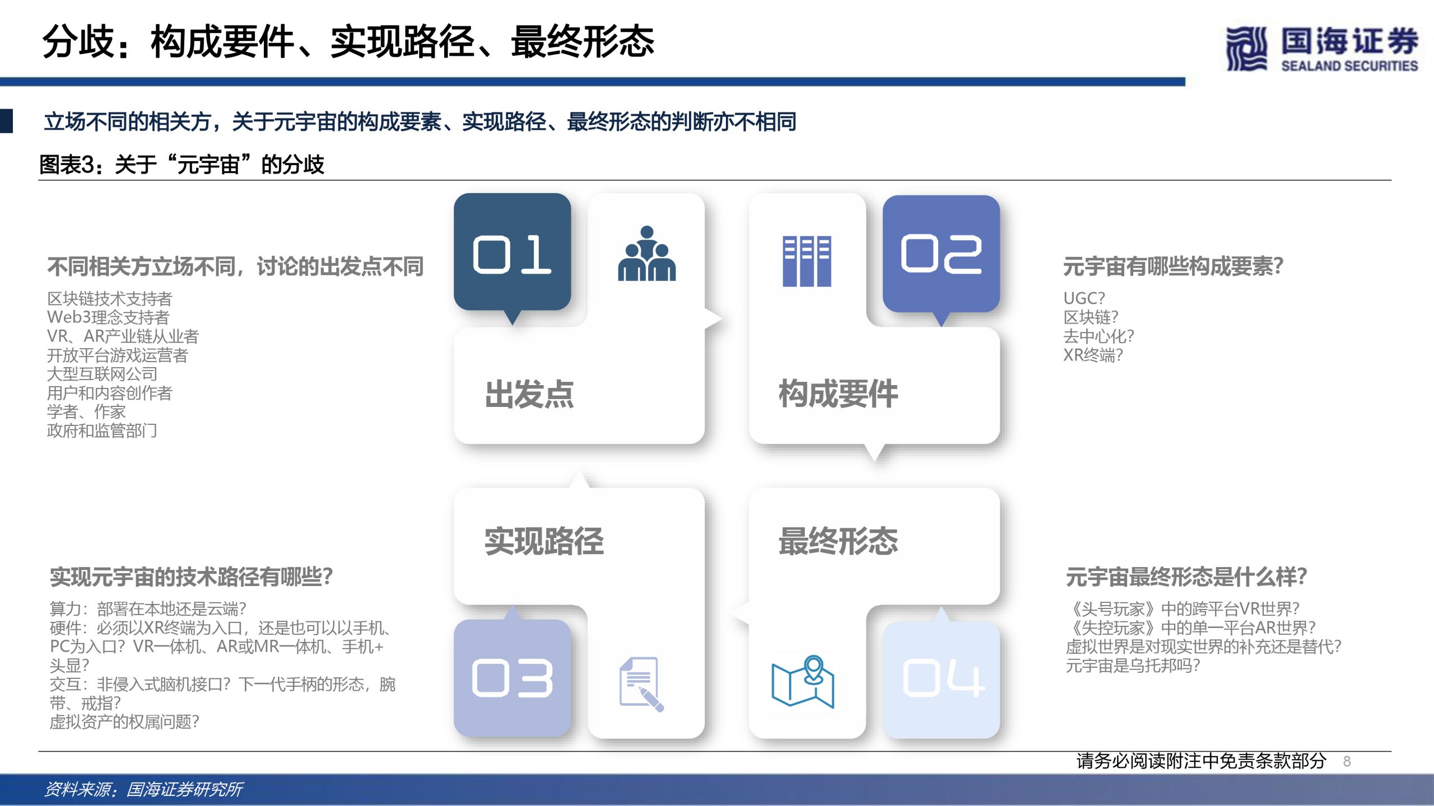Image resolution: width=1434 pixels, height=806 pixels.
Task: Click heading 元宇宙有哪些构成要素?
Action: [1173, 266]
